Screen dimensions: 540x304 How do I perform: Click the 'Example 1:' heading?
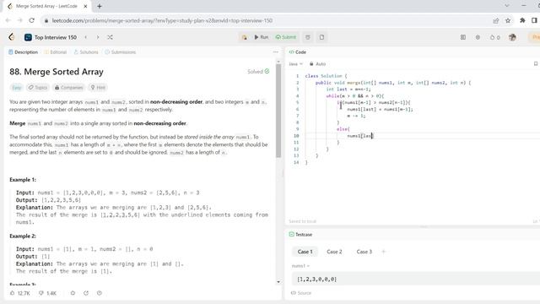coord(23,180)
